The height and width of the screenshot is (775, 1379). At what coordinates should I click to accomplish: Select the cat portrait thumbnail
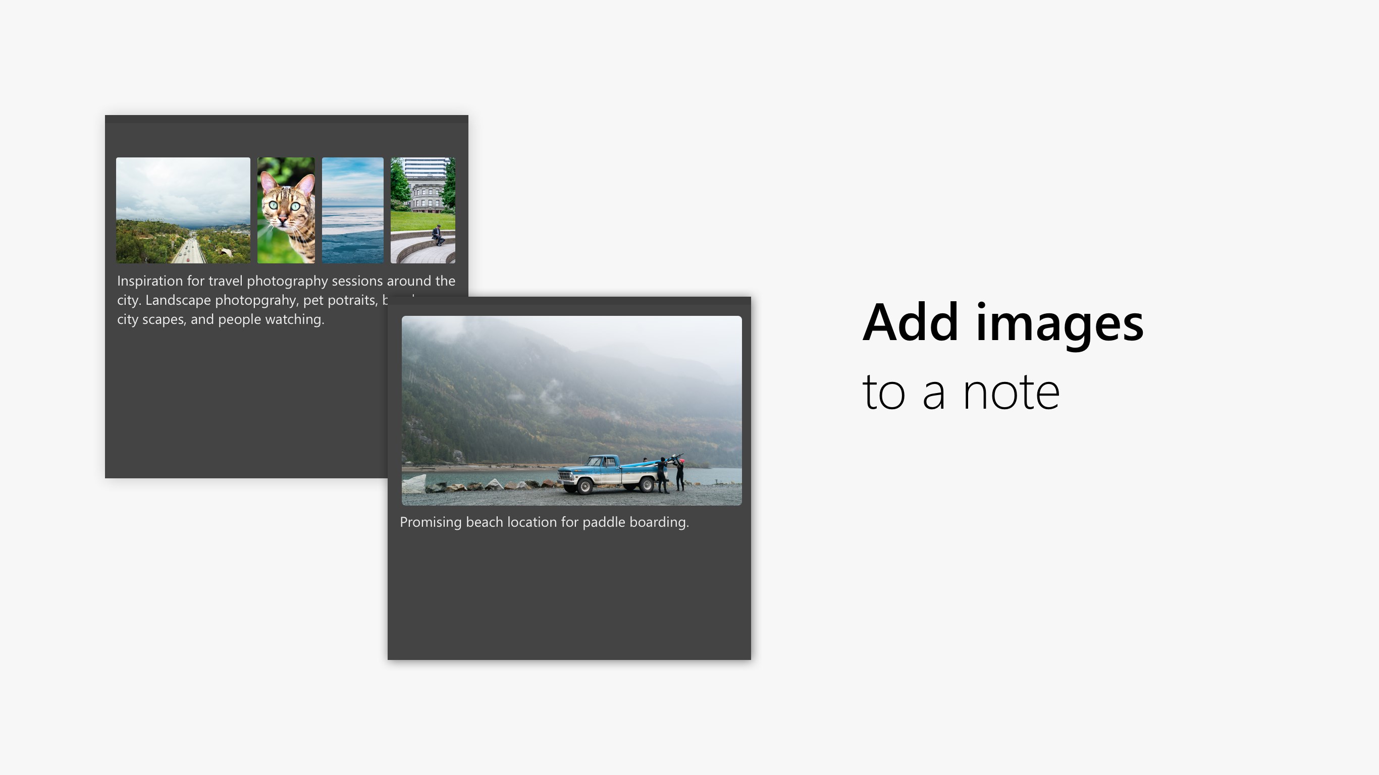287,210
